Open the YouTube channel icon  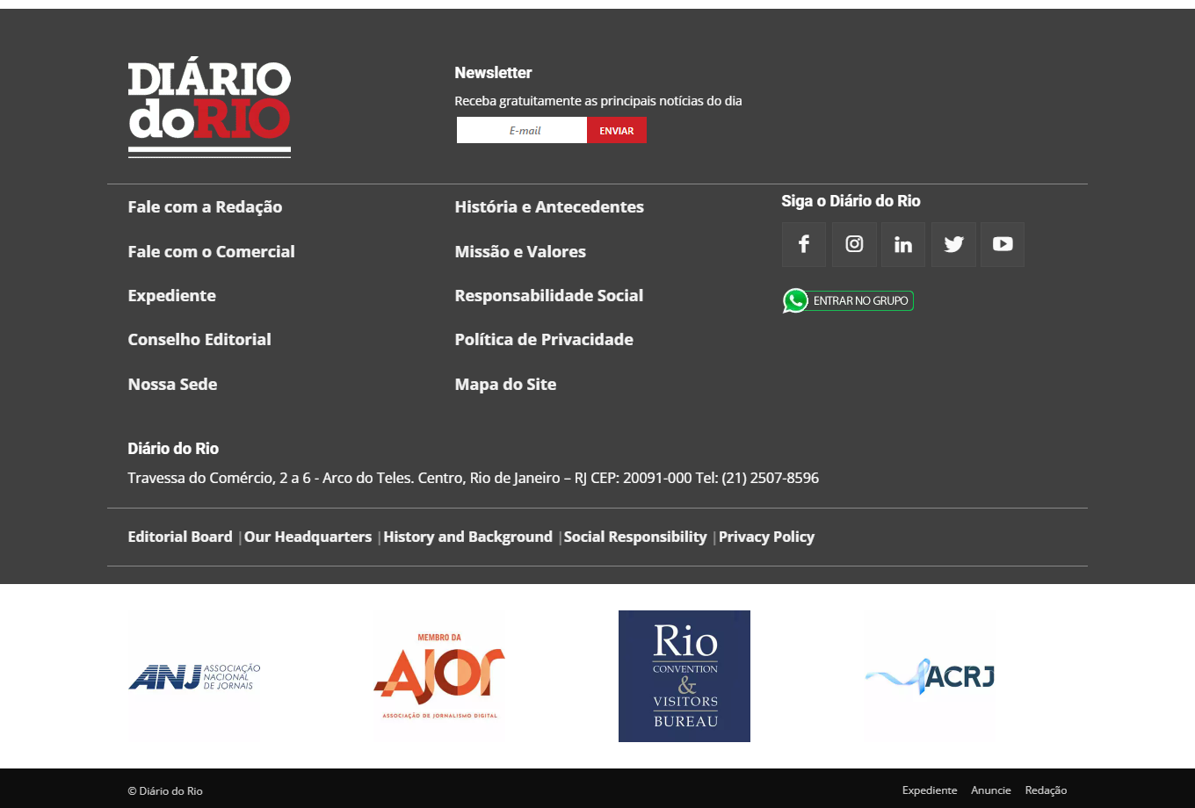[1003, 244]
